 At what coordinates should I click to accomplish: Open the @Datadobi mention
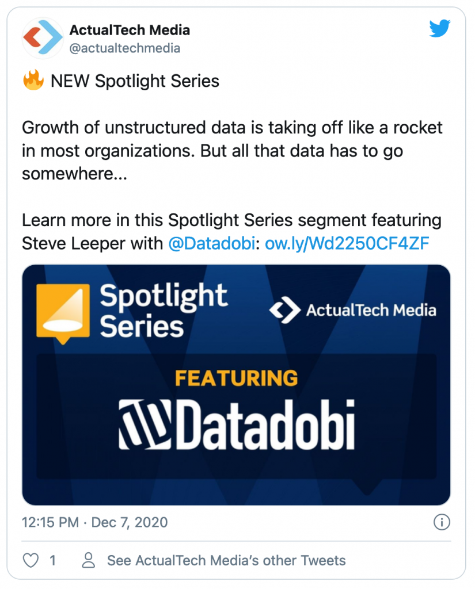click(x=212, y=243)
